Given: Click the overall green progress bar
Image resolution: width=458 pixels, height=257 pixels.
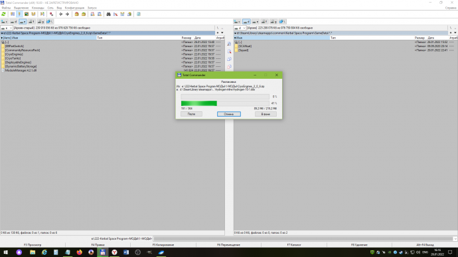Looking at the screenshot, I should [x=225, y=103].
